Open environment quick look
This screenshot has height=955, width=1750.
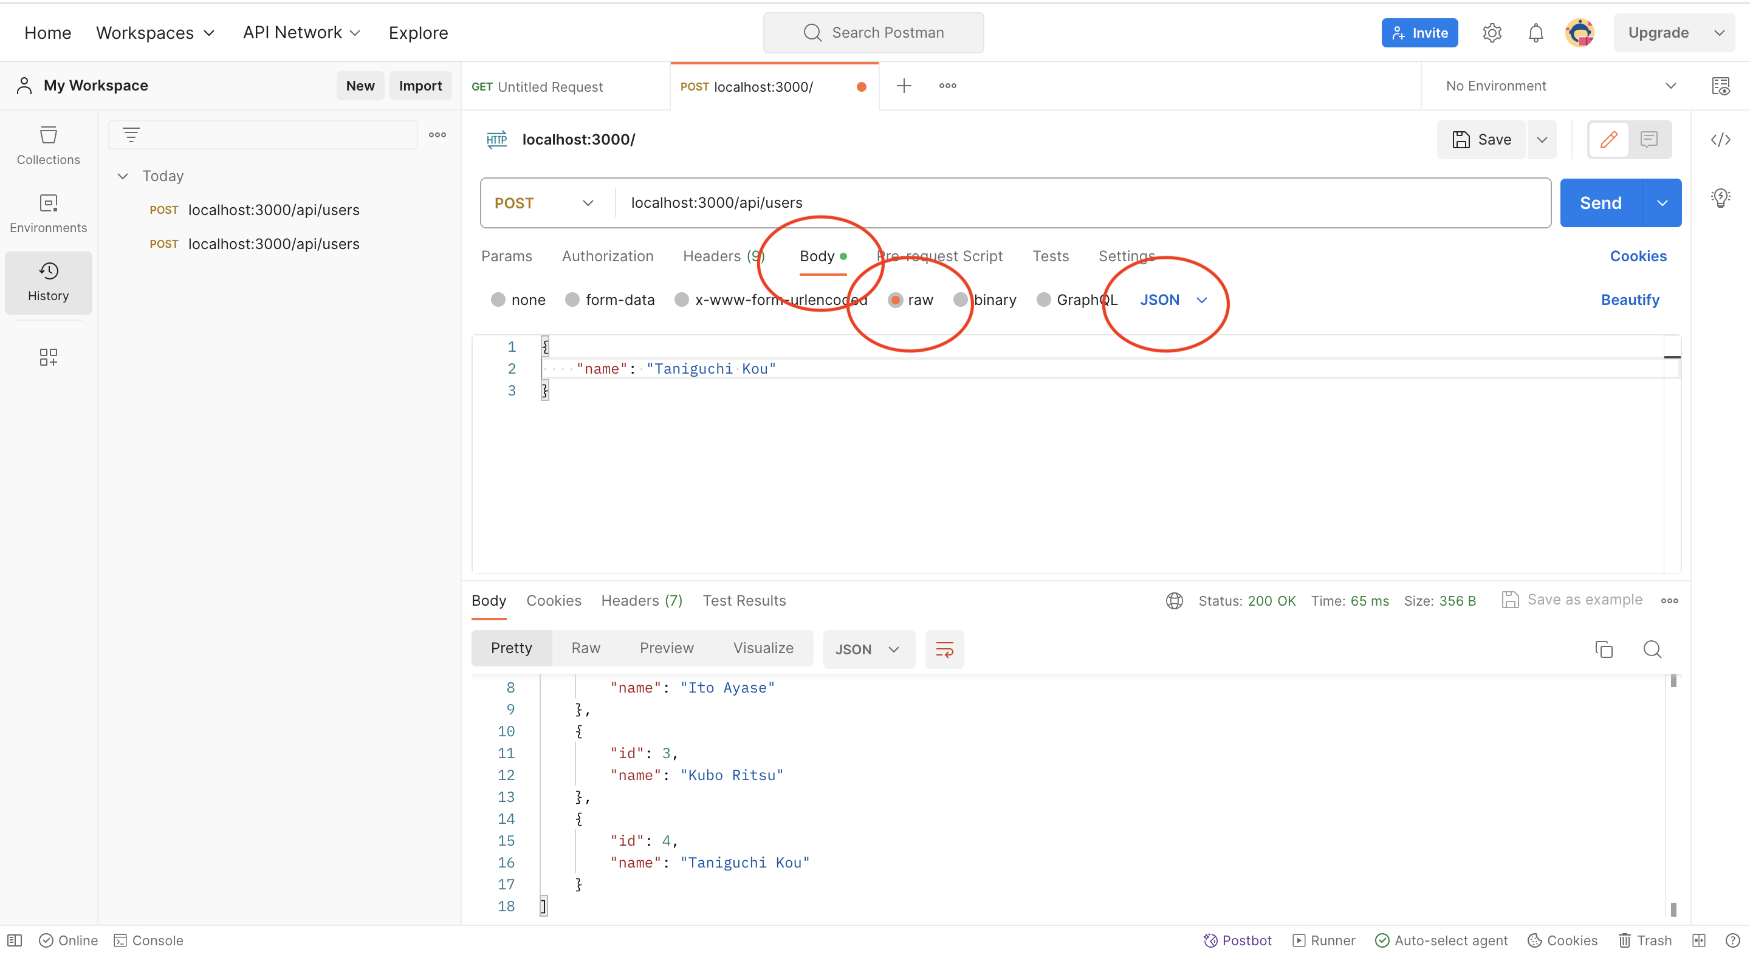click(x=1721, y=86)
